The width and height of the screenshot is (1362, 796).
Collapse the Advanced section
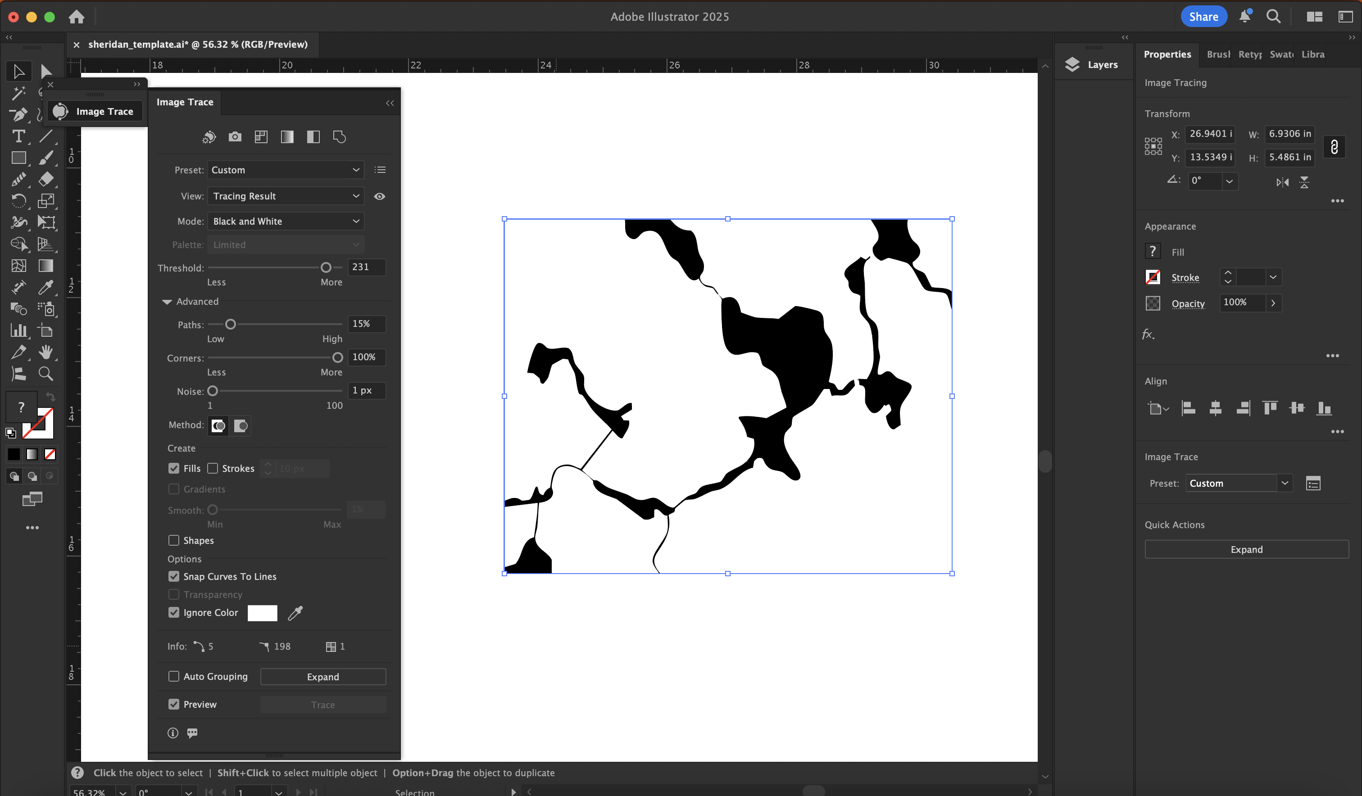(167, 302)
